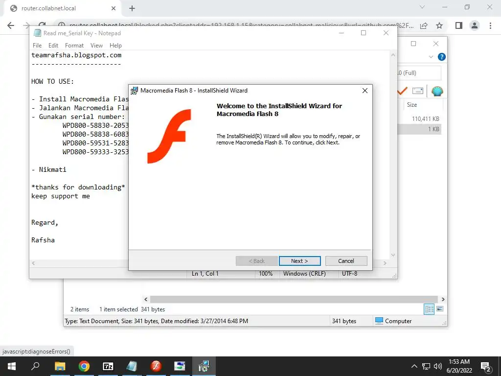Switch to Chrome from the taskbar
This screenshot has width=501, height=376.
point(84,366)
